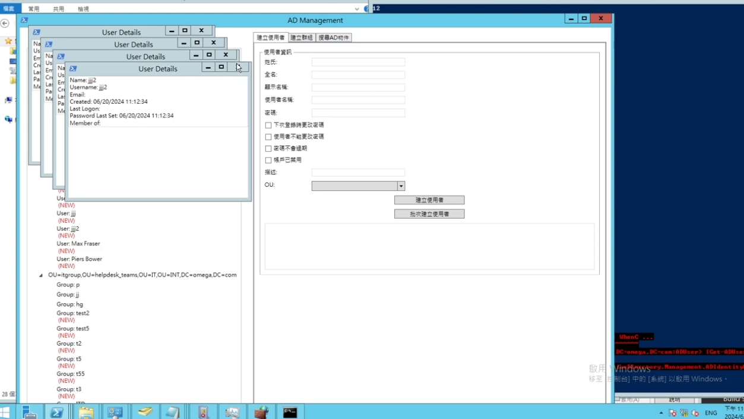The width and height of the screenshot is (744, 419).
Task: Open the command prompt taskbar icon
Action: pos(290,412)
